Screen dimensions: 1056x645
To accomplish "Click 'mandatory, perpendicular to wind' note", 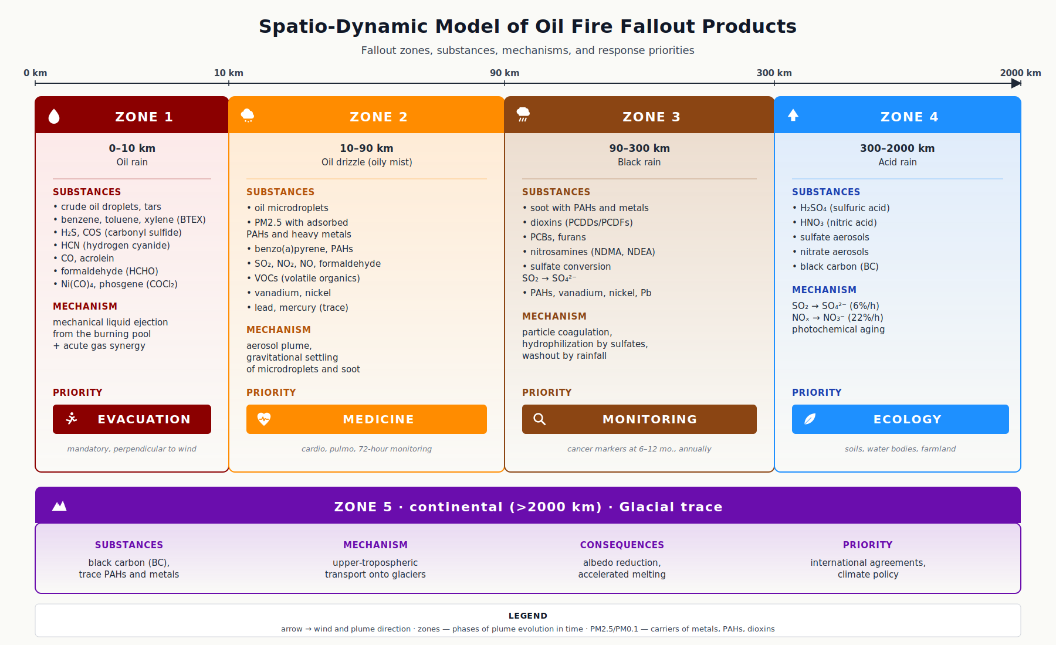I will 132,449.
